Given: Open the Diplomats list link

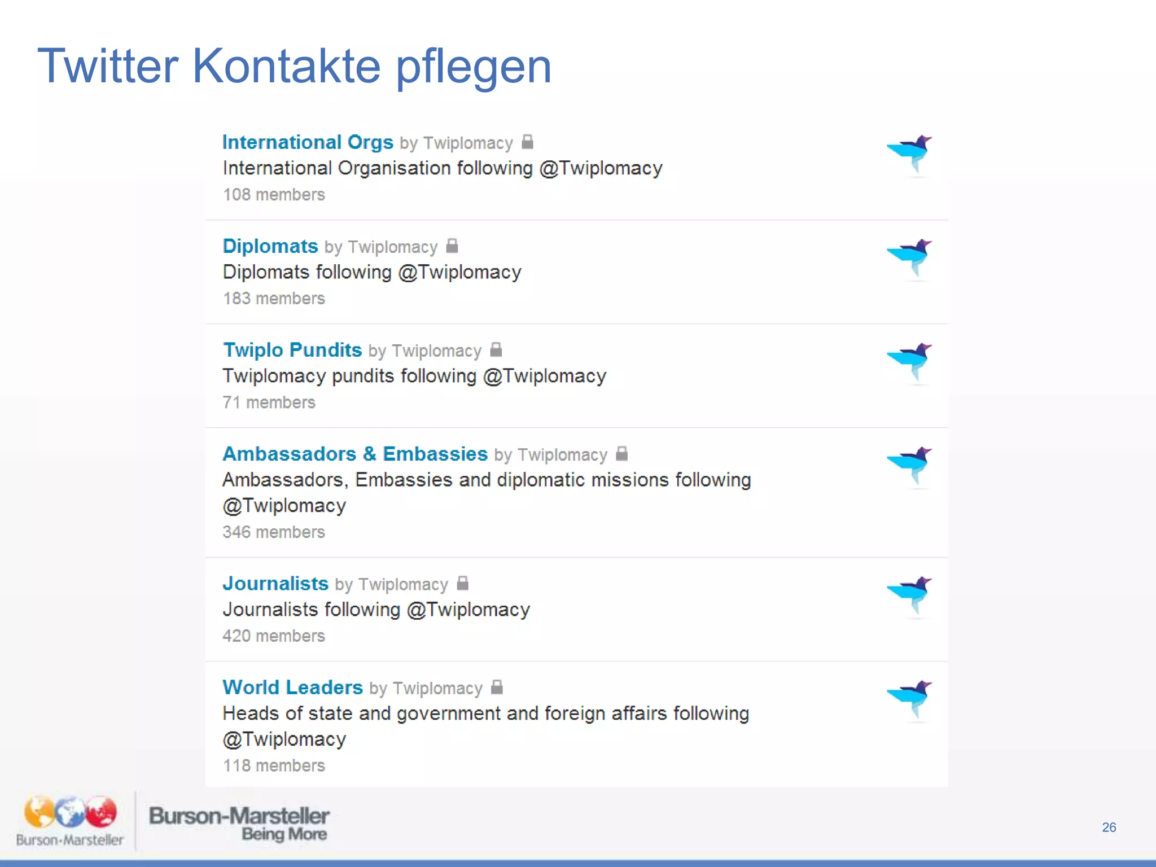Looking at the screenshot, I should (270, 246).
